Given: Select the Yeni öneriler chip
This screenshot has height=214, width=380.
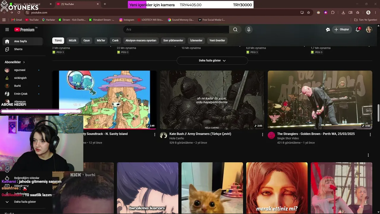Looking at the screenshot, I should coord(217,40).
